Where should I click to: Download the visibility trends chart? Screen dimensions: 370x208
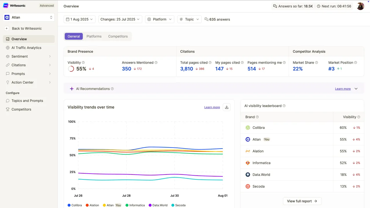227,107
